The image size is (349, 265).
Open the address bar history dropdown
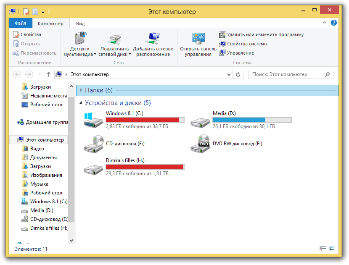(229, 74)
